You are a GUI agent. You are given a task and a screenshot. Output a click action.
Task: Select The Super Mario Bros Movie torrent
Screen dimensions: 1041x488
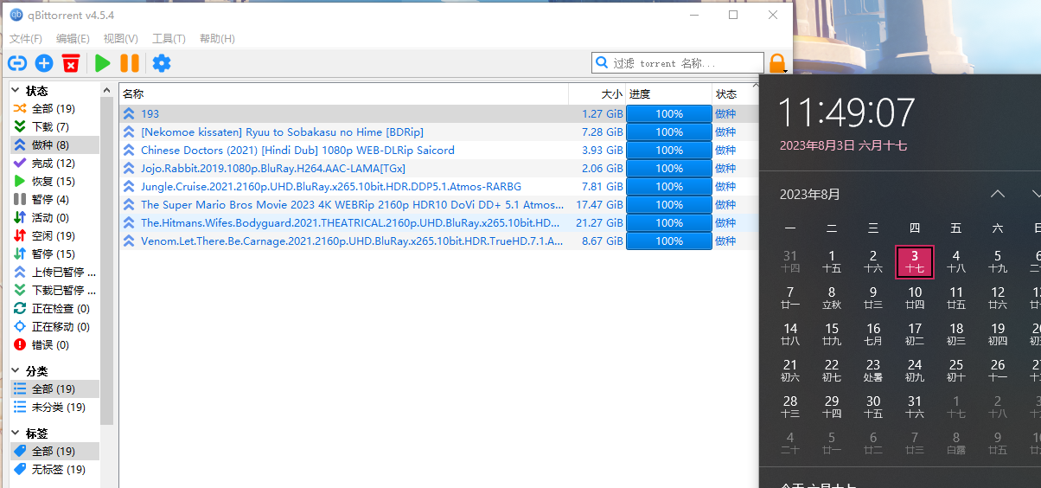pos(438,205)
